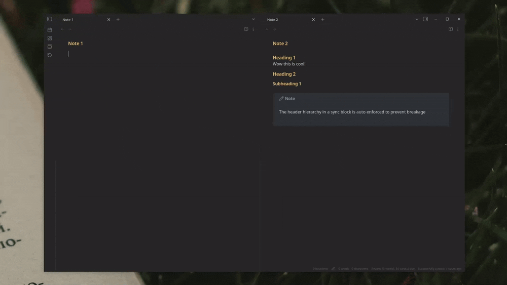Toggle editing mode pencil in status bar
This screenshot has height=285, width=507.
click(333, 269)
